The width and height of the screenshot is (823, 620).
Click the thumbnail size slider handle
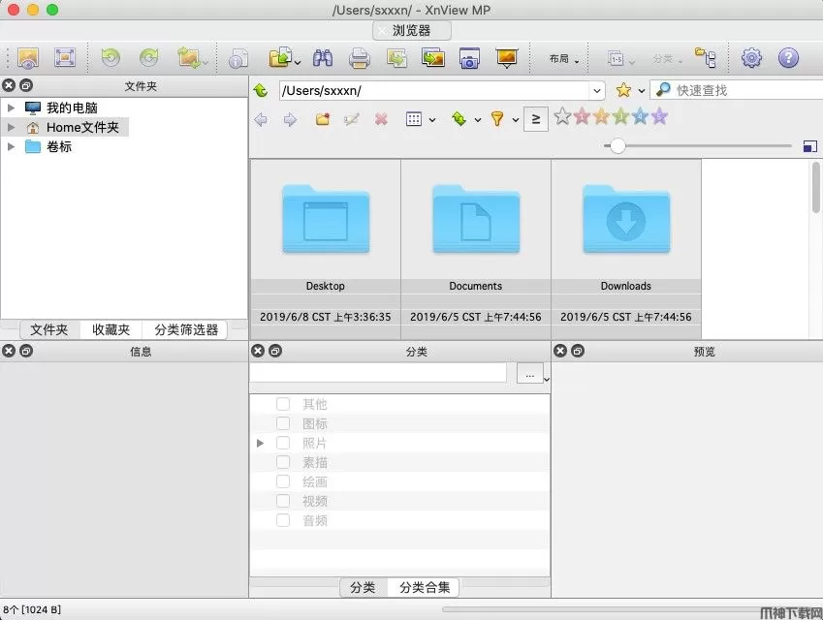click(617, 146)
